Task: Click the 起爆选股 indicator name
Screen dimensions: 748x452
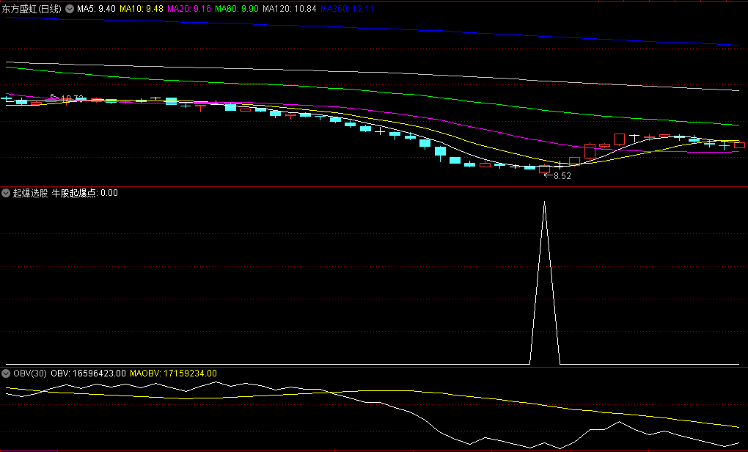Action: 31,193
